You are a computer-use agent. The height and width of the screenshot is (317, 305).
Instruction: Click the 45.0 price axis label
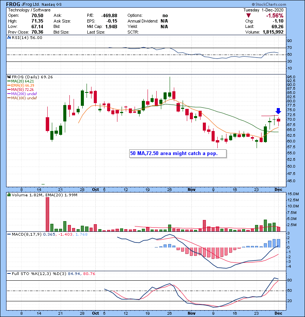(291, 181)
